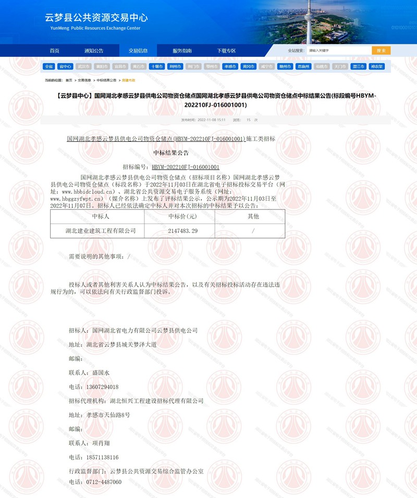Open the 通知公告 navigation tab
The height and width of the screenshot is (498, 417).
[94, 51]
